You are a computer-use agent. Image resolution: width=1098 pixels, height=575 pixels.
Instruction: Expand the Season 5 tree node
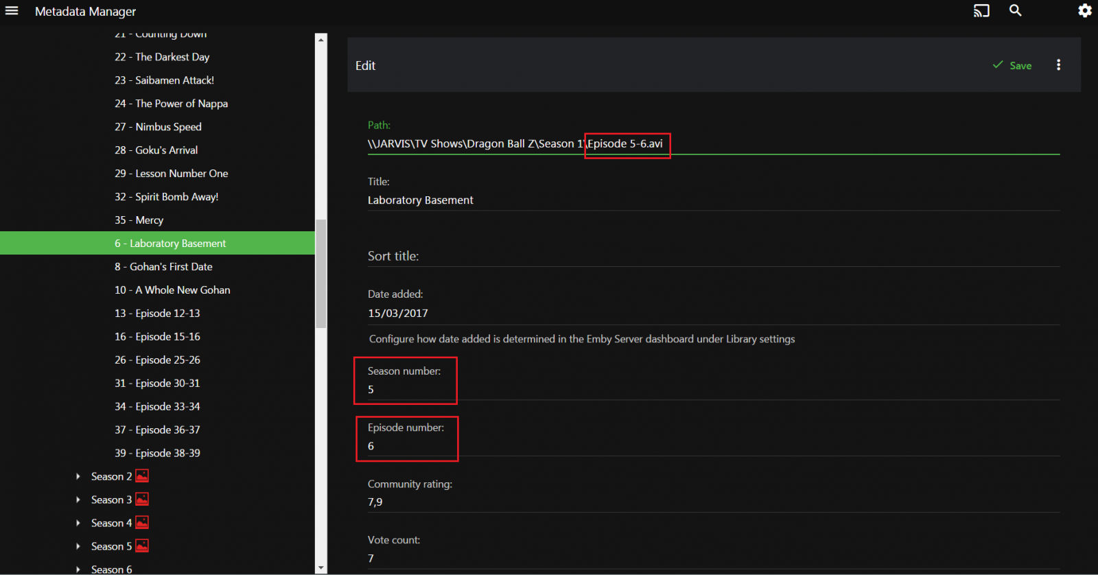(78, 546)
